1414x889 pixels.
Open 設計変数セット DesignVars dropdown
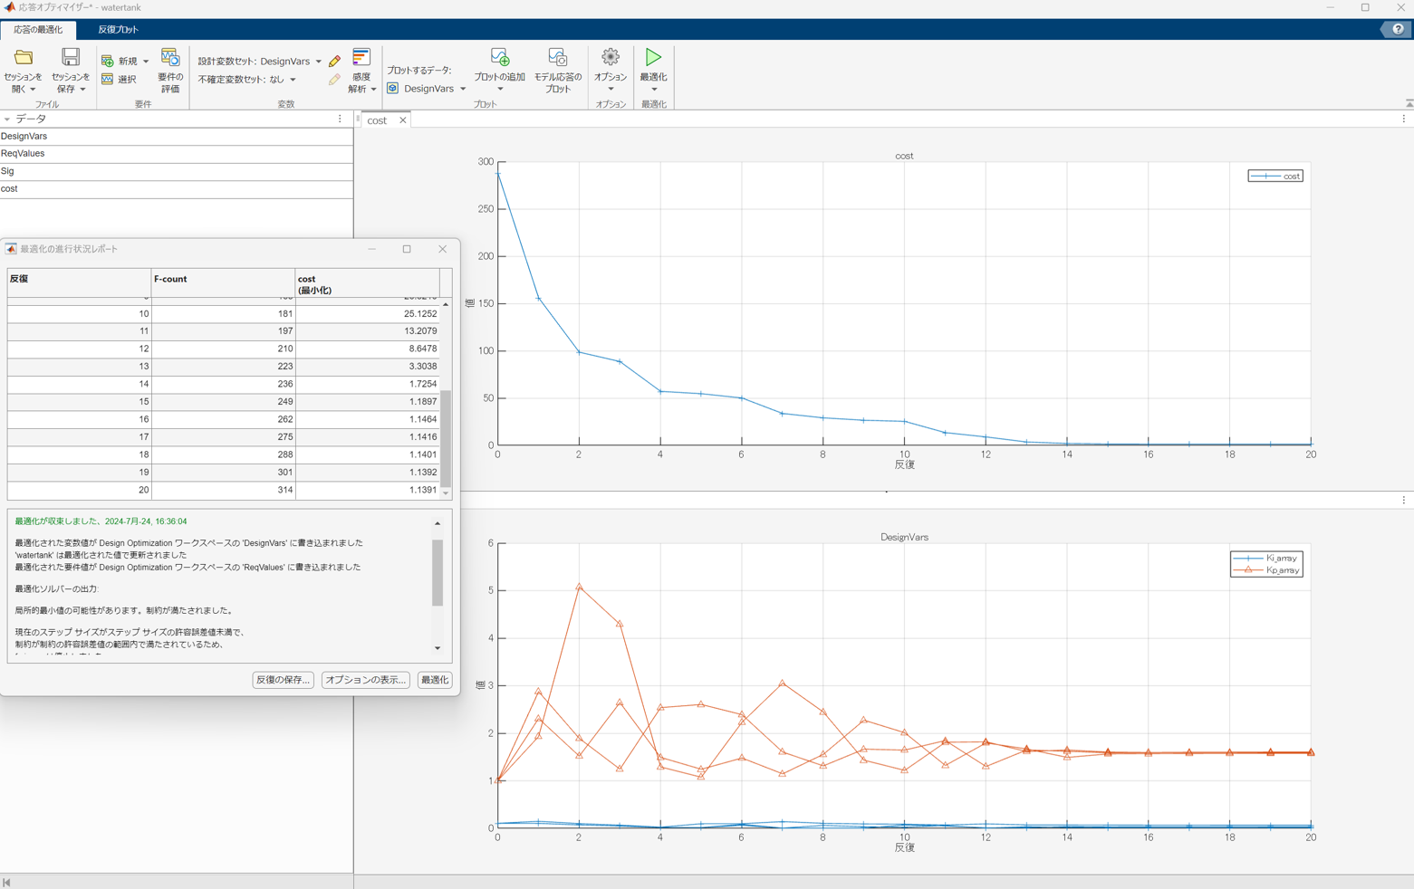318,62
